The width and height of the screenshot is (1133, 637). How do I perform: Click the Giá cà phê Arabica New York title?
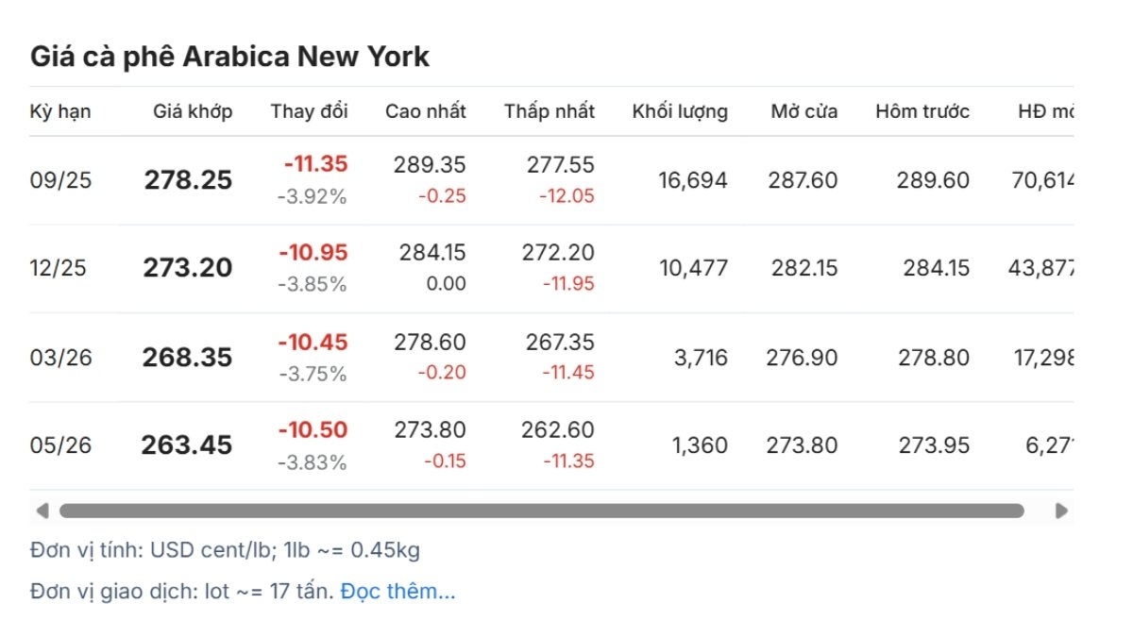(x=229, y=57)
